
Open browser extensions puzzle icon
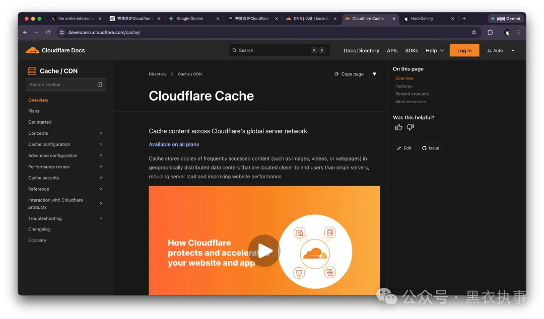490,32
